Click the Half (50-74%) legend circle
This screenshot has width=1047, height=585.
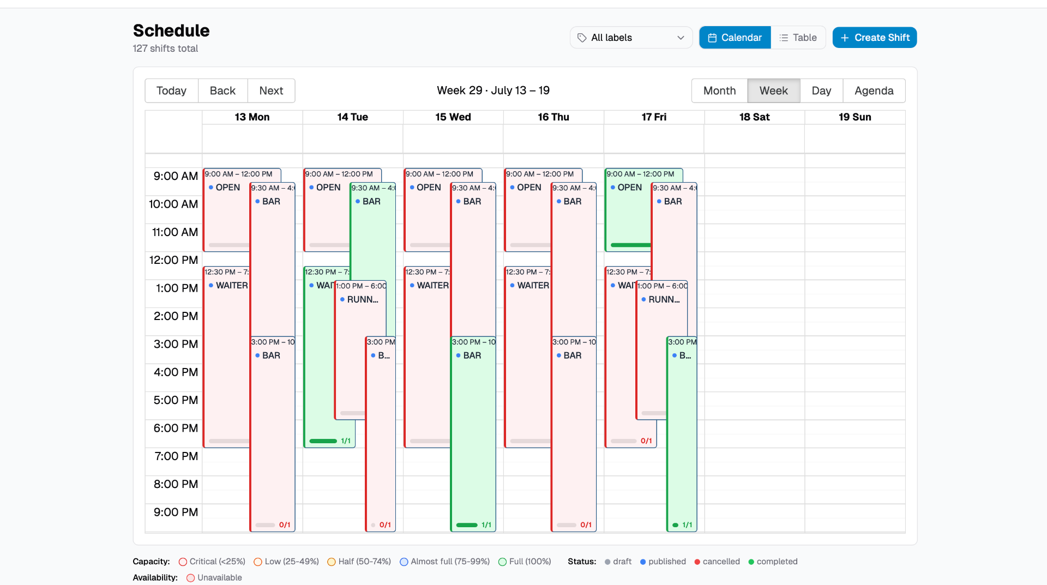point(332,562)
